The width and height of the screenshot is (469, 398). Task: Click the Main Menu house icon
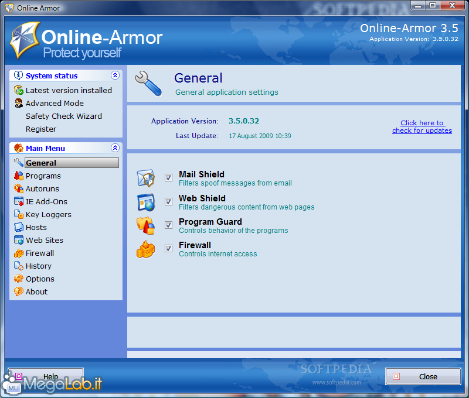19,148
